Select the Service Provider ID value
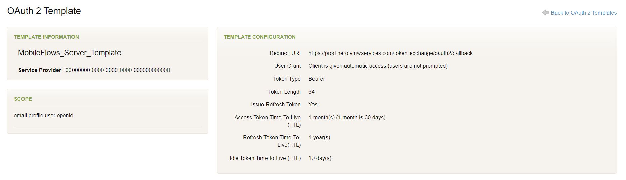This screenshot has width=626, height=180. pos(118,70)
